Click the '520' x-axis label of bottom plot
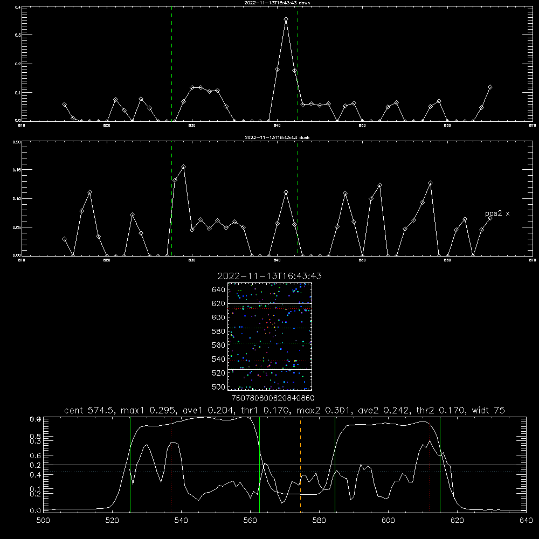Screen dimensions: 539x539 pyautogui.click(x=112, y=521)
